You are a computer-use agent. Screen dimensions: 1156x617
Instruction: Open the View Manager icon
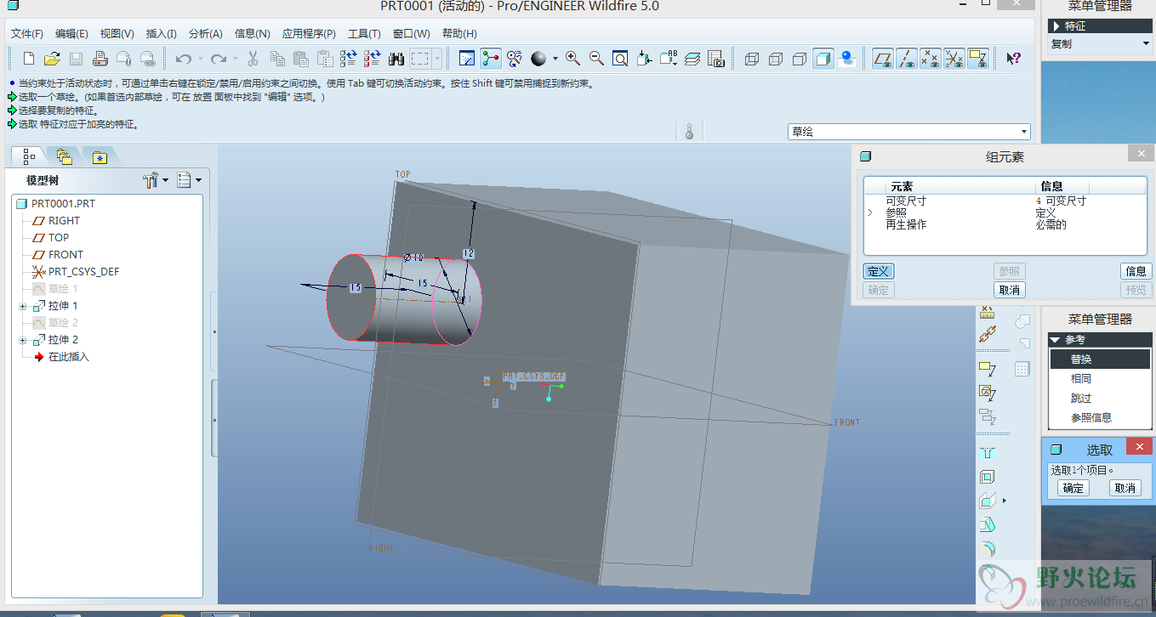coord(716,59)
